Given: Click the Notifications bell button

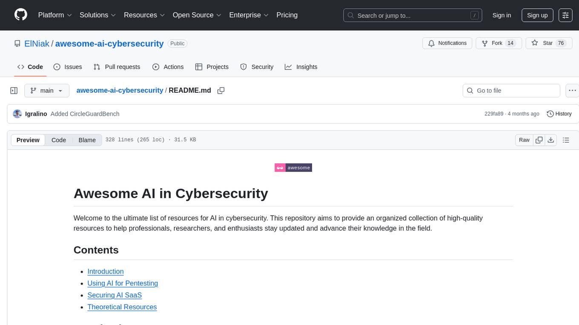Looking at the screenshot, I should [447, 43].
